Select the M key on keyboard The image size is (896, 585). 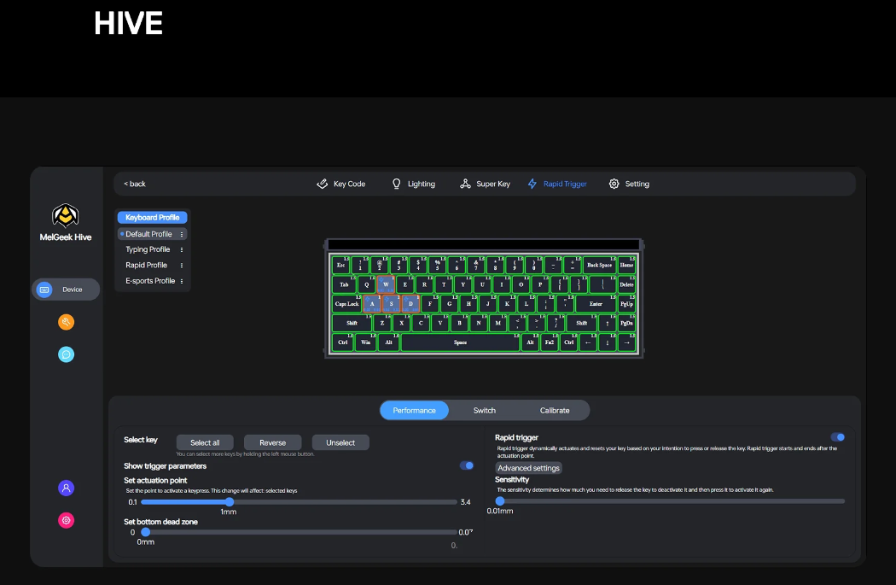(x=498, y=323)
